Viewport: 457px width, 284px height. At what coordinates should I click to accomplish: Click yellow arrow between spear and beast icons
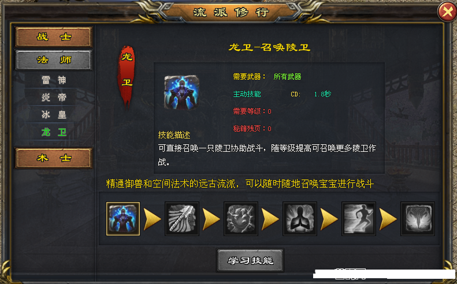coord(211,219)
